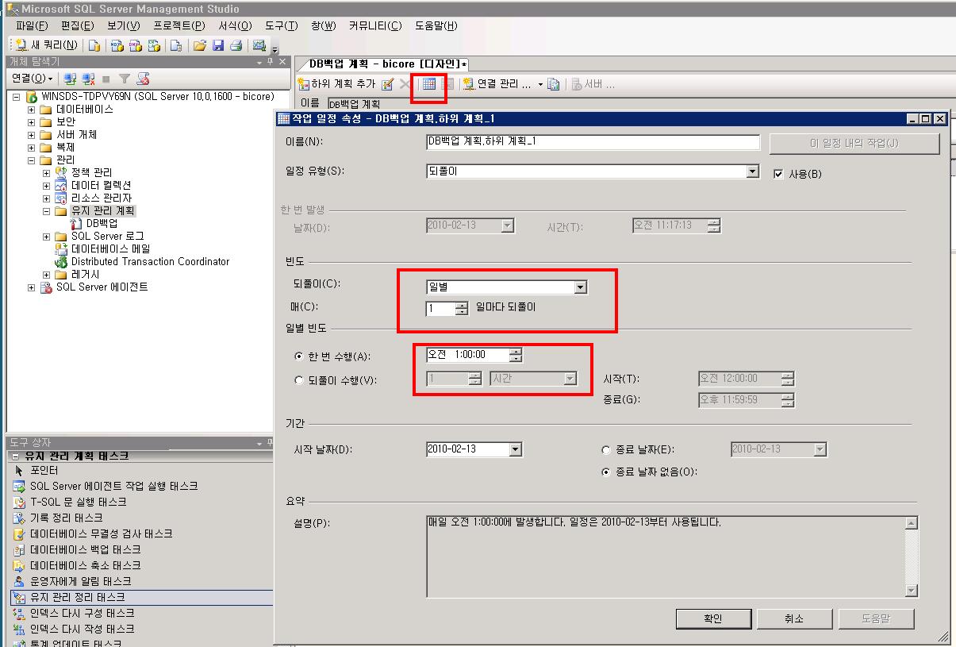Click the reporting and logging icon
This screenshot has height=647, width=956.
click(x=554, y=84)
